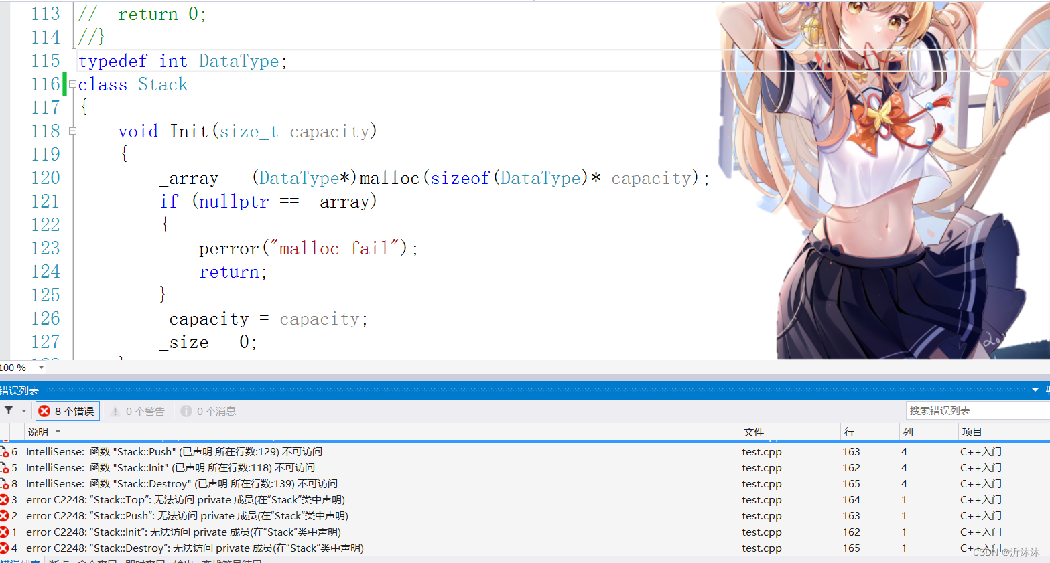
Task: Click red error icon on Stack::Top C2248 row
Action: [x=5, y=499]
